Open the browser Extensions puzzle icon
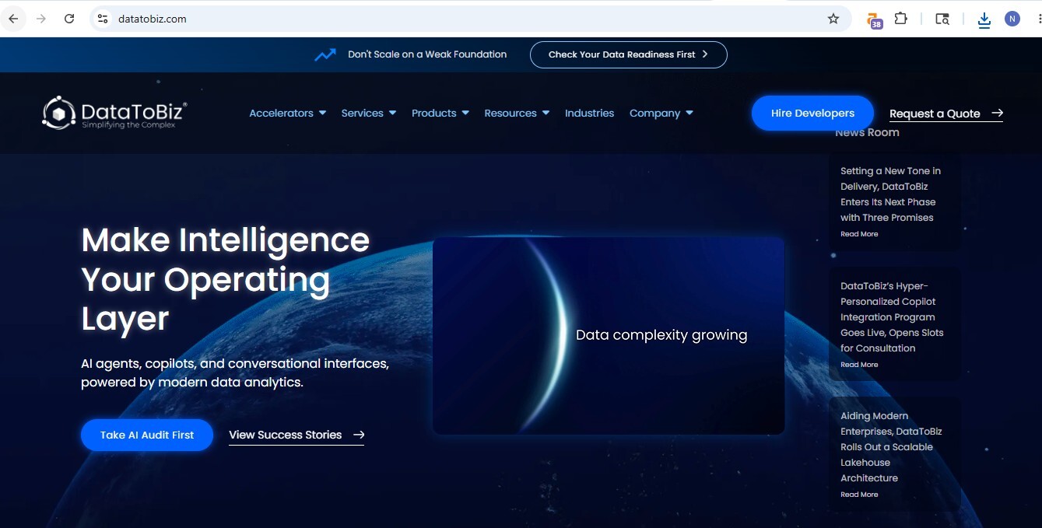1042x528 pixels. click(901, 19)
